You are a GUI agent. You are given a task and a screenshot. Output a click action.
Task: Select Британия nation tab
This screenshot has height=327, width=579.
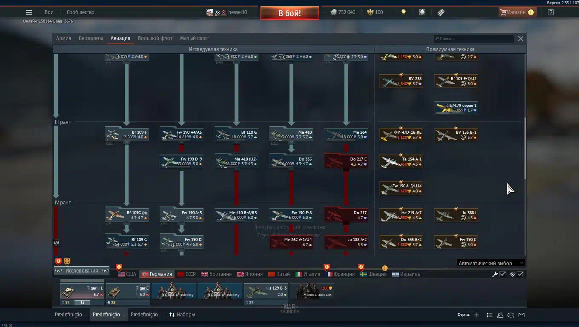point(216,274)
